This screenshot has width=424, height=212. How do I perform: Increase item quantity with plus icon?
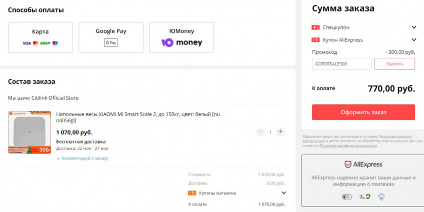(x=280, y=132)
